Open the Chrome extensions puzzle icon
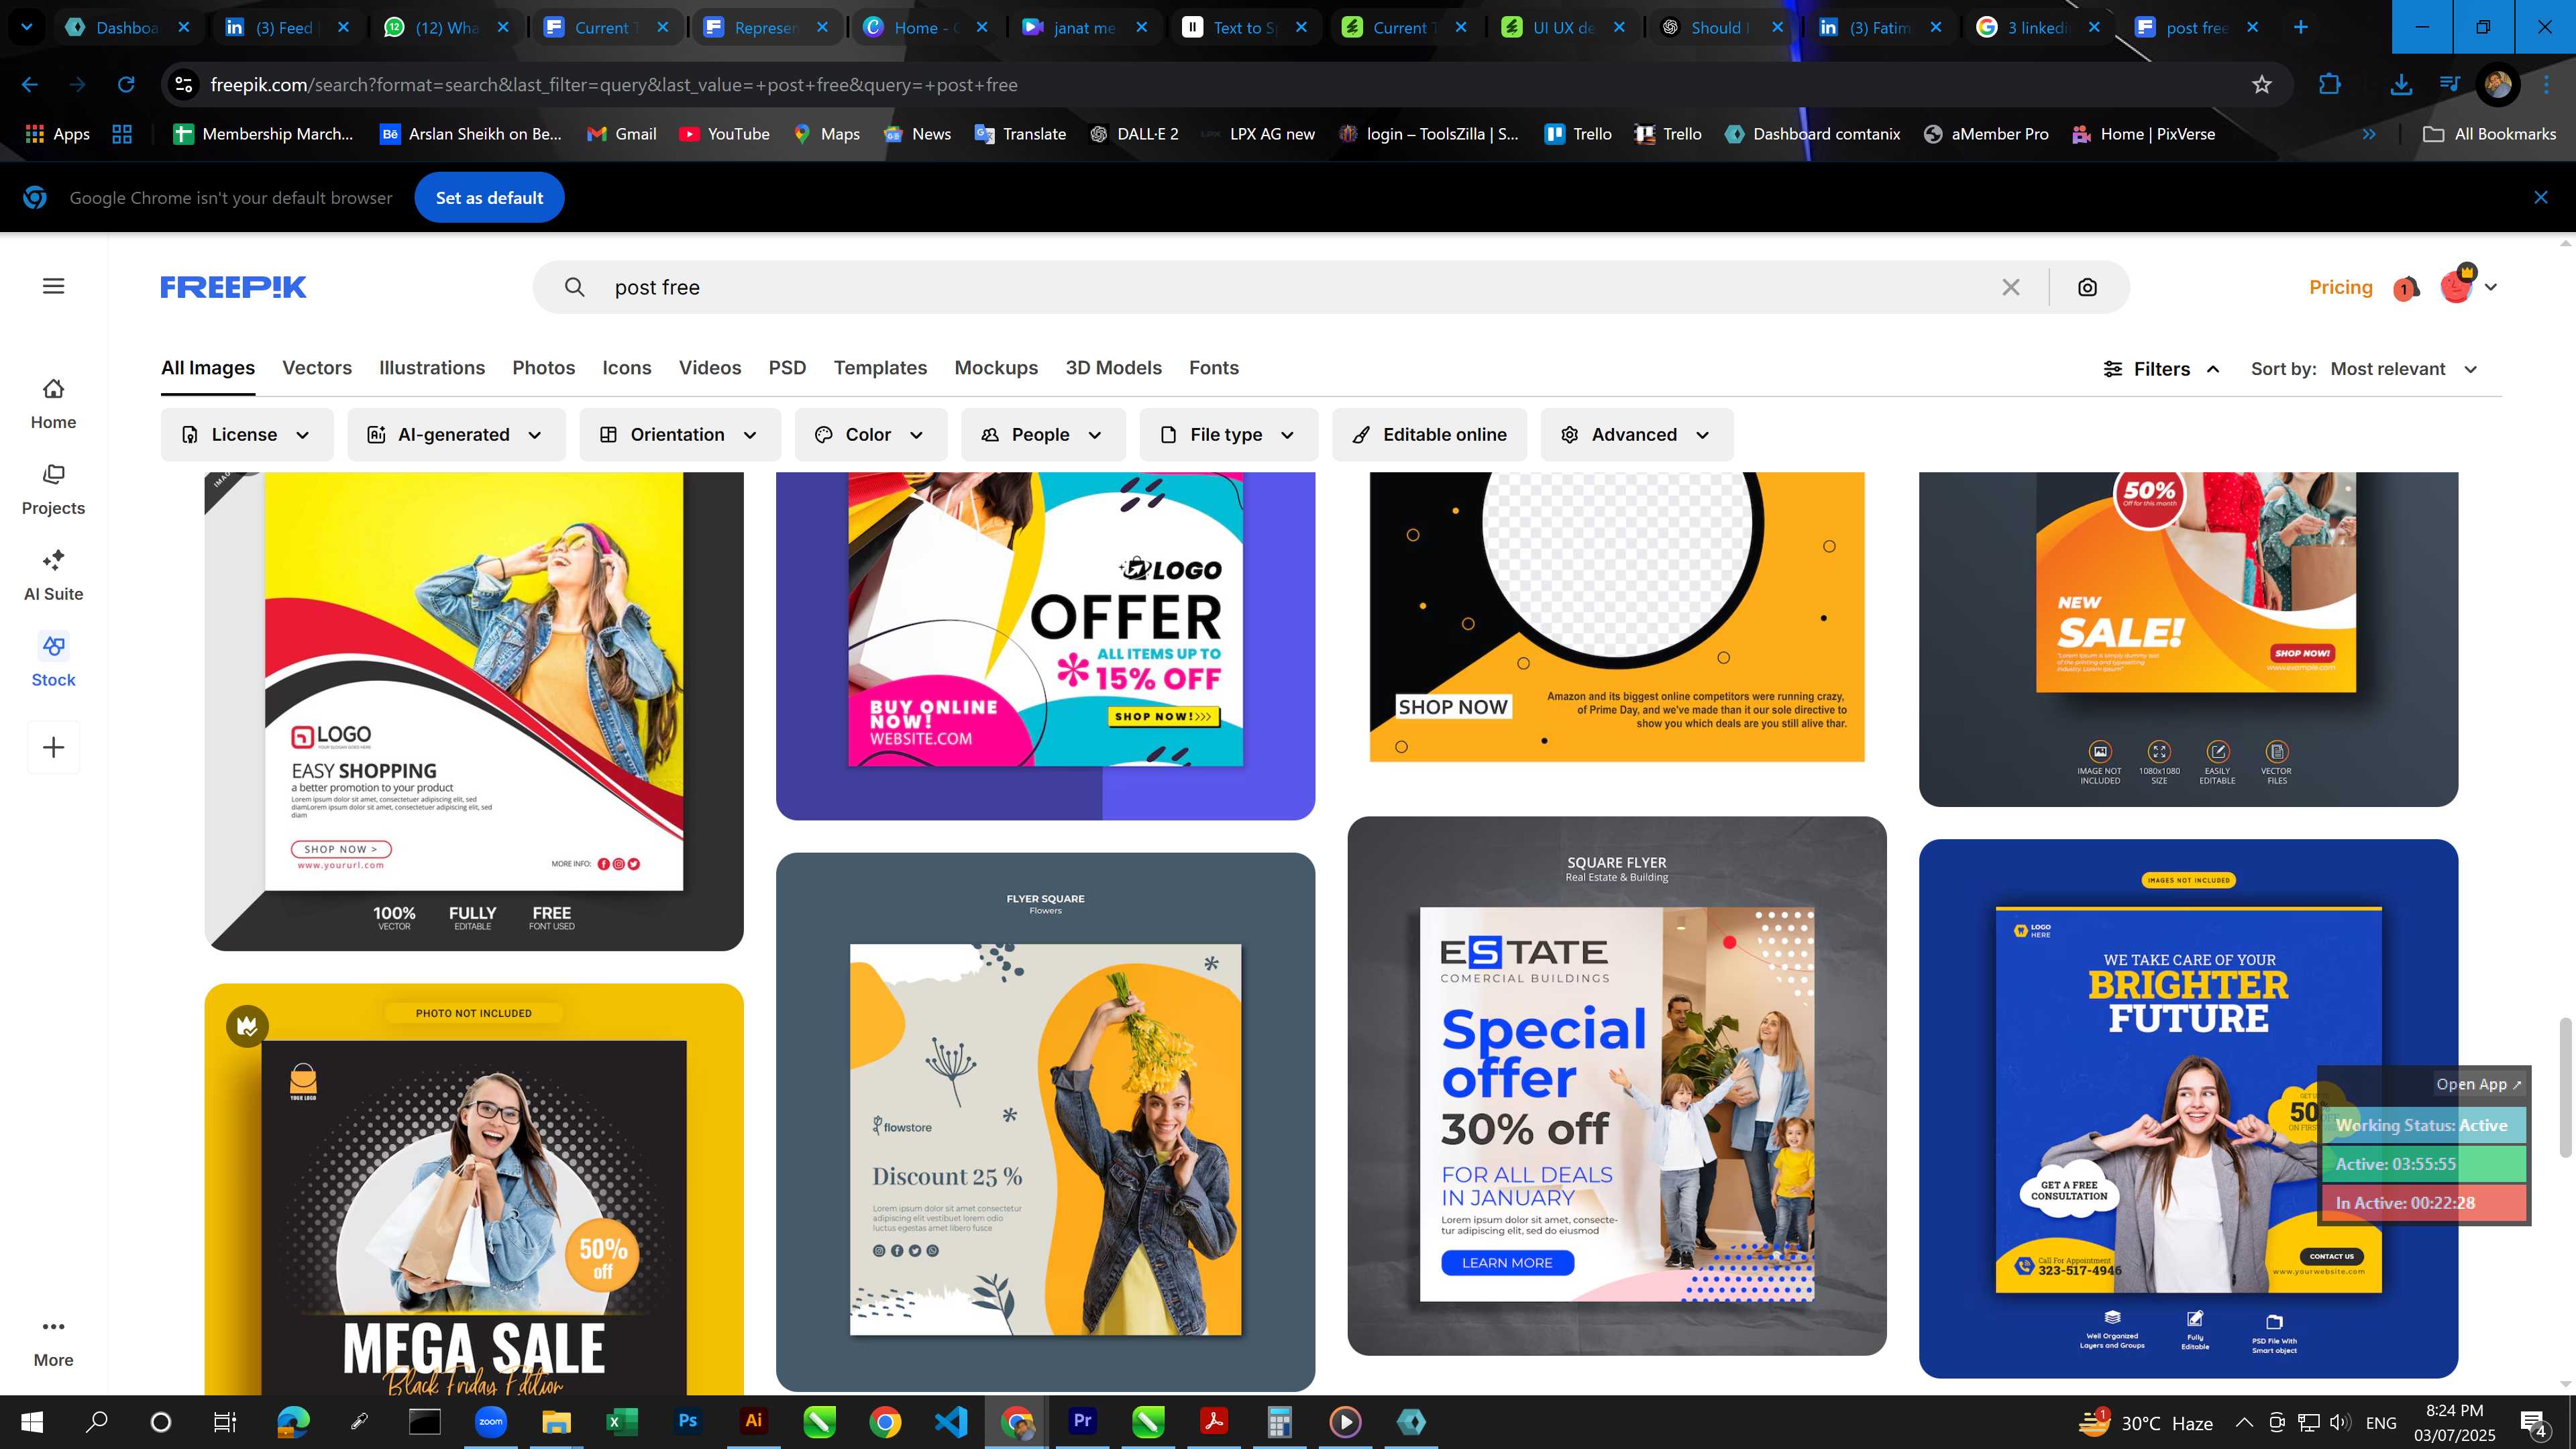 [x=2329, y=85]
